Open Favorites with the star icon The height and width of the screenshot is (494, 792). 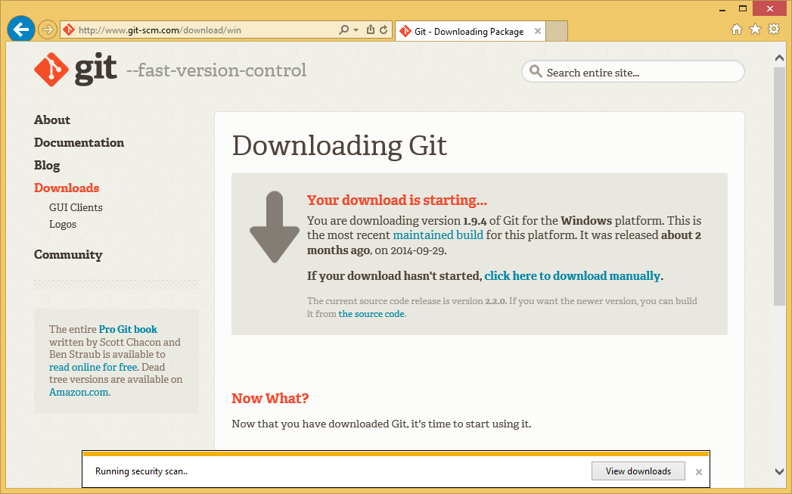(755, 30)
